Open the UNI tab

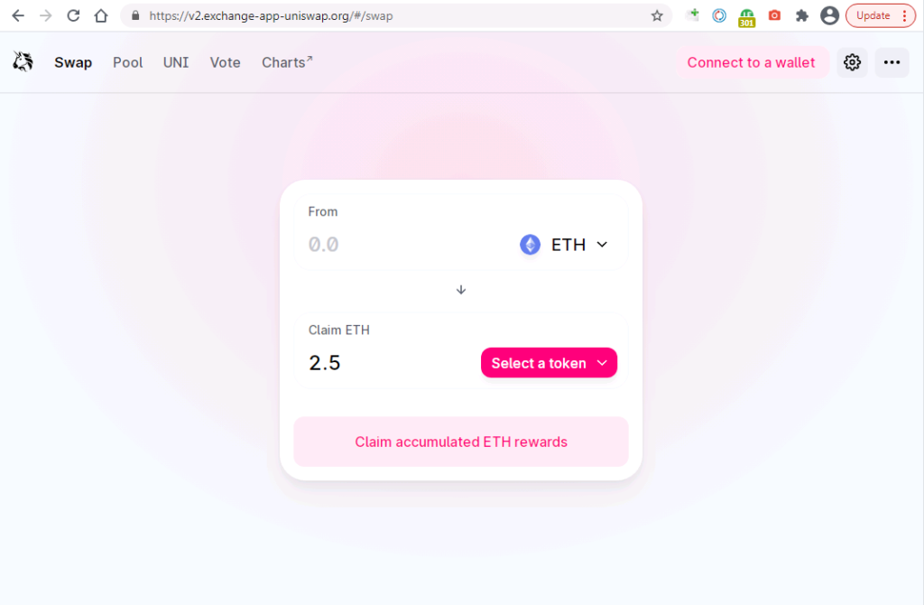[x=176, y=62]
